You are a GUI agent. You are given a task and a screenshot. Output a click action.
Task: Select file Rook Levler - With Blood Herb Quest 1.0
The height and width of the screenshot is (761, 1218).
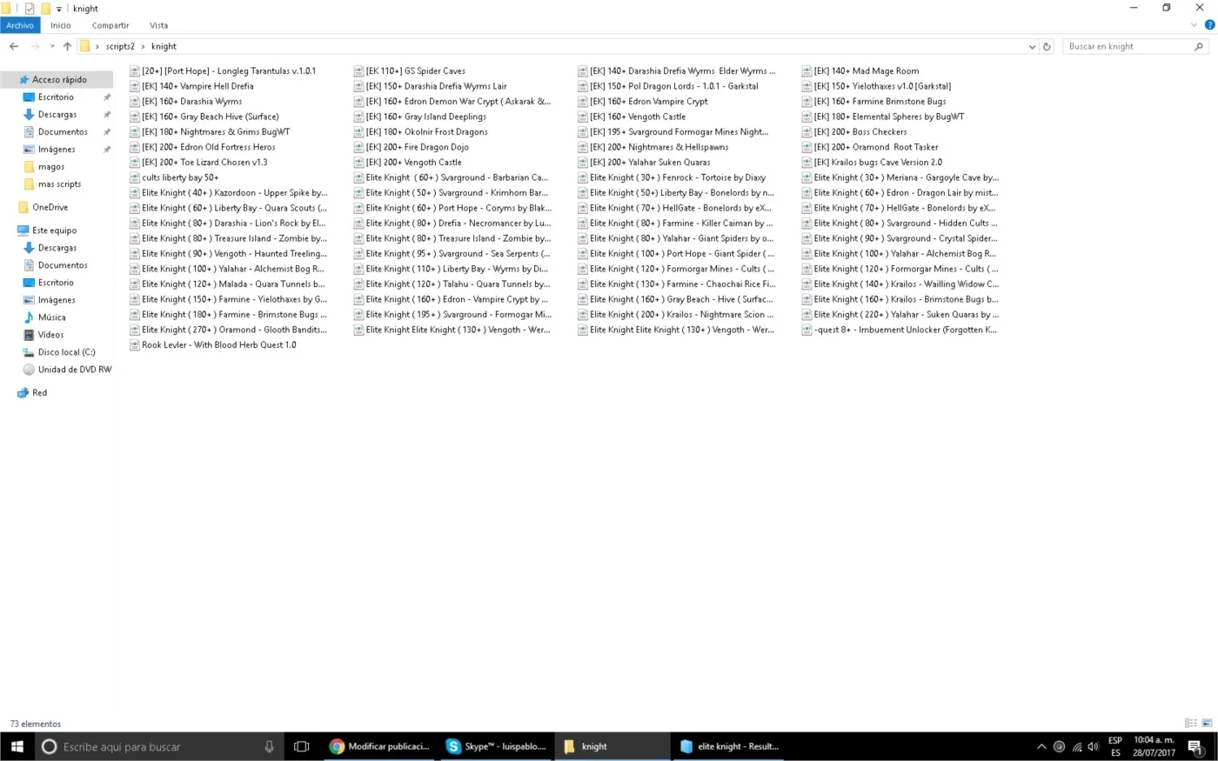[x=213, y=345]
